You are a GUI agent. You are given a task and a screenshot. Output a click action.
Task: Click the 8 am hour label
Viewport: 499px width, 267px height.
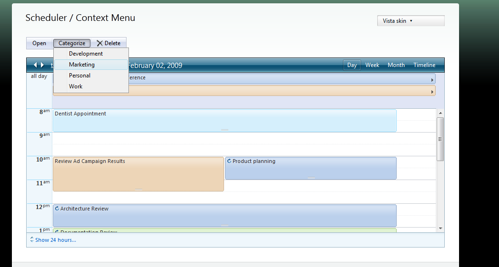[x=45, y=112]
